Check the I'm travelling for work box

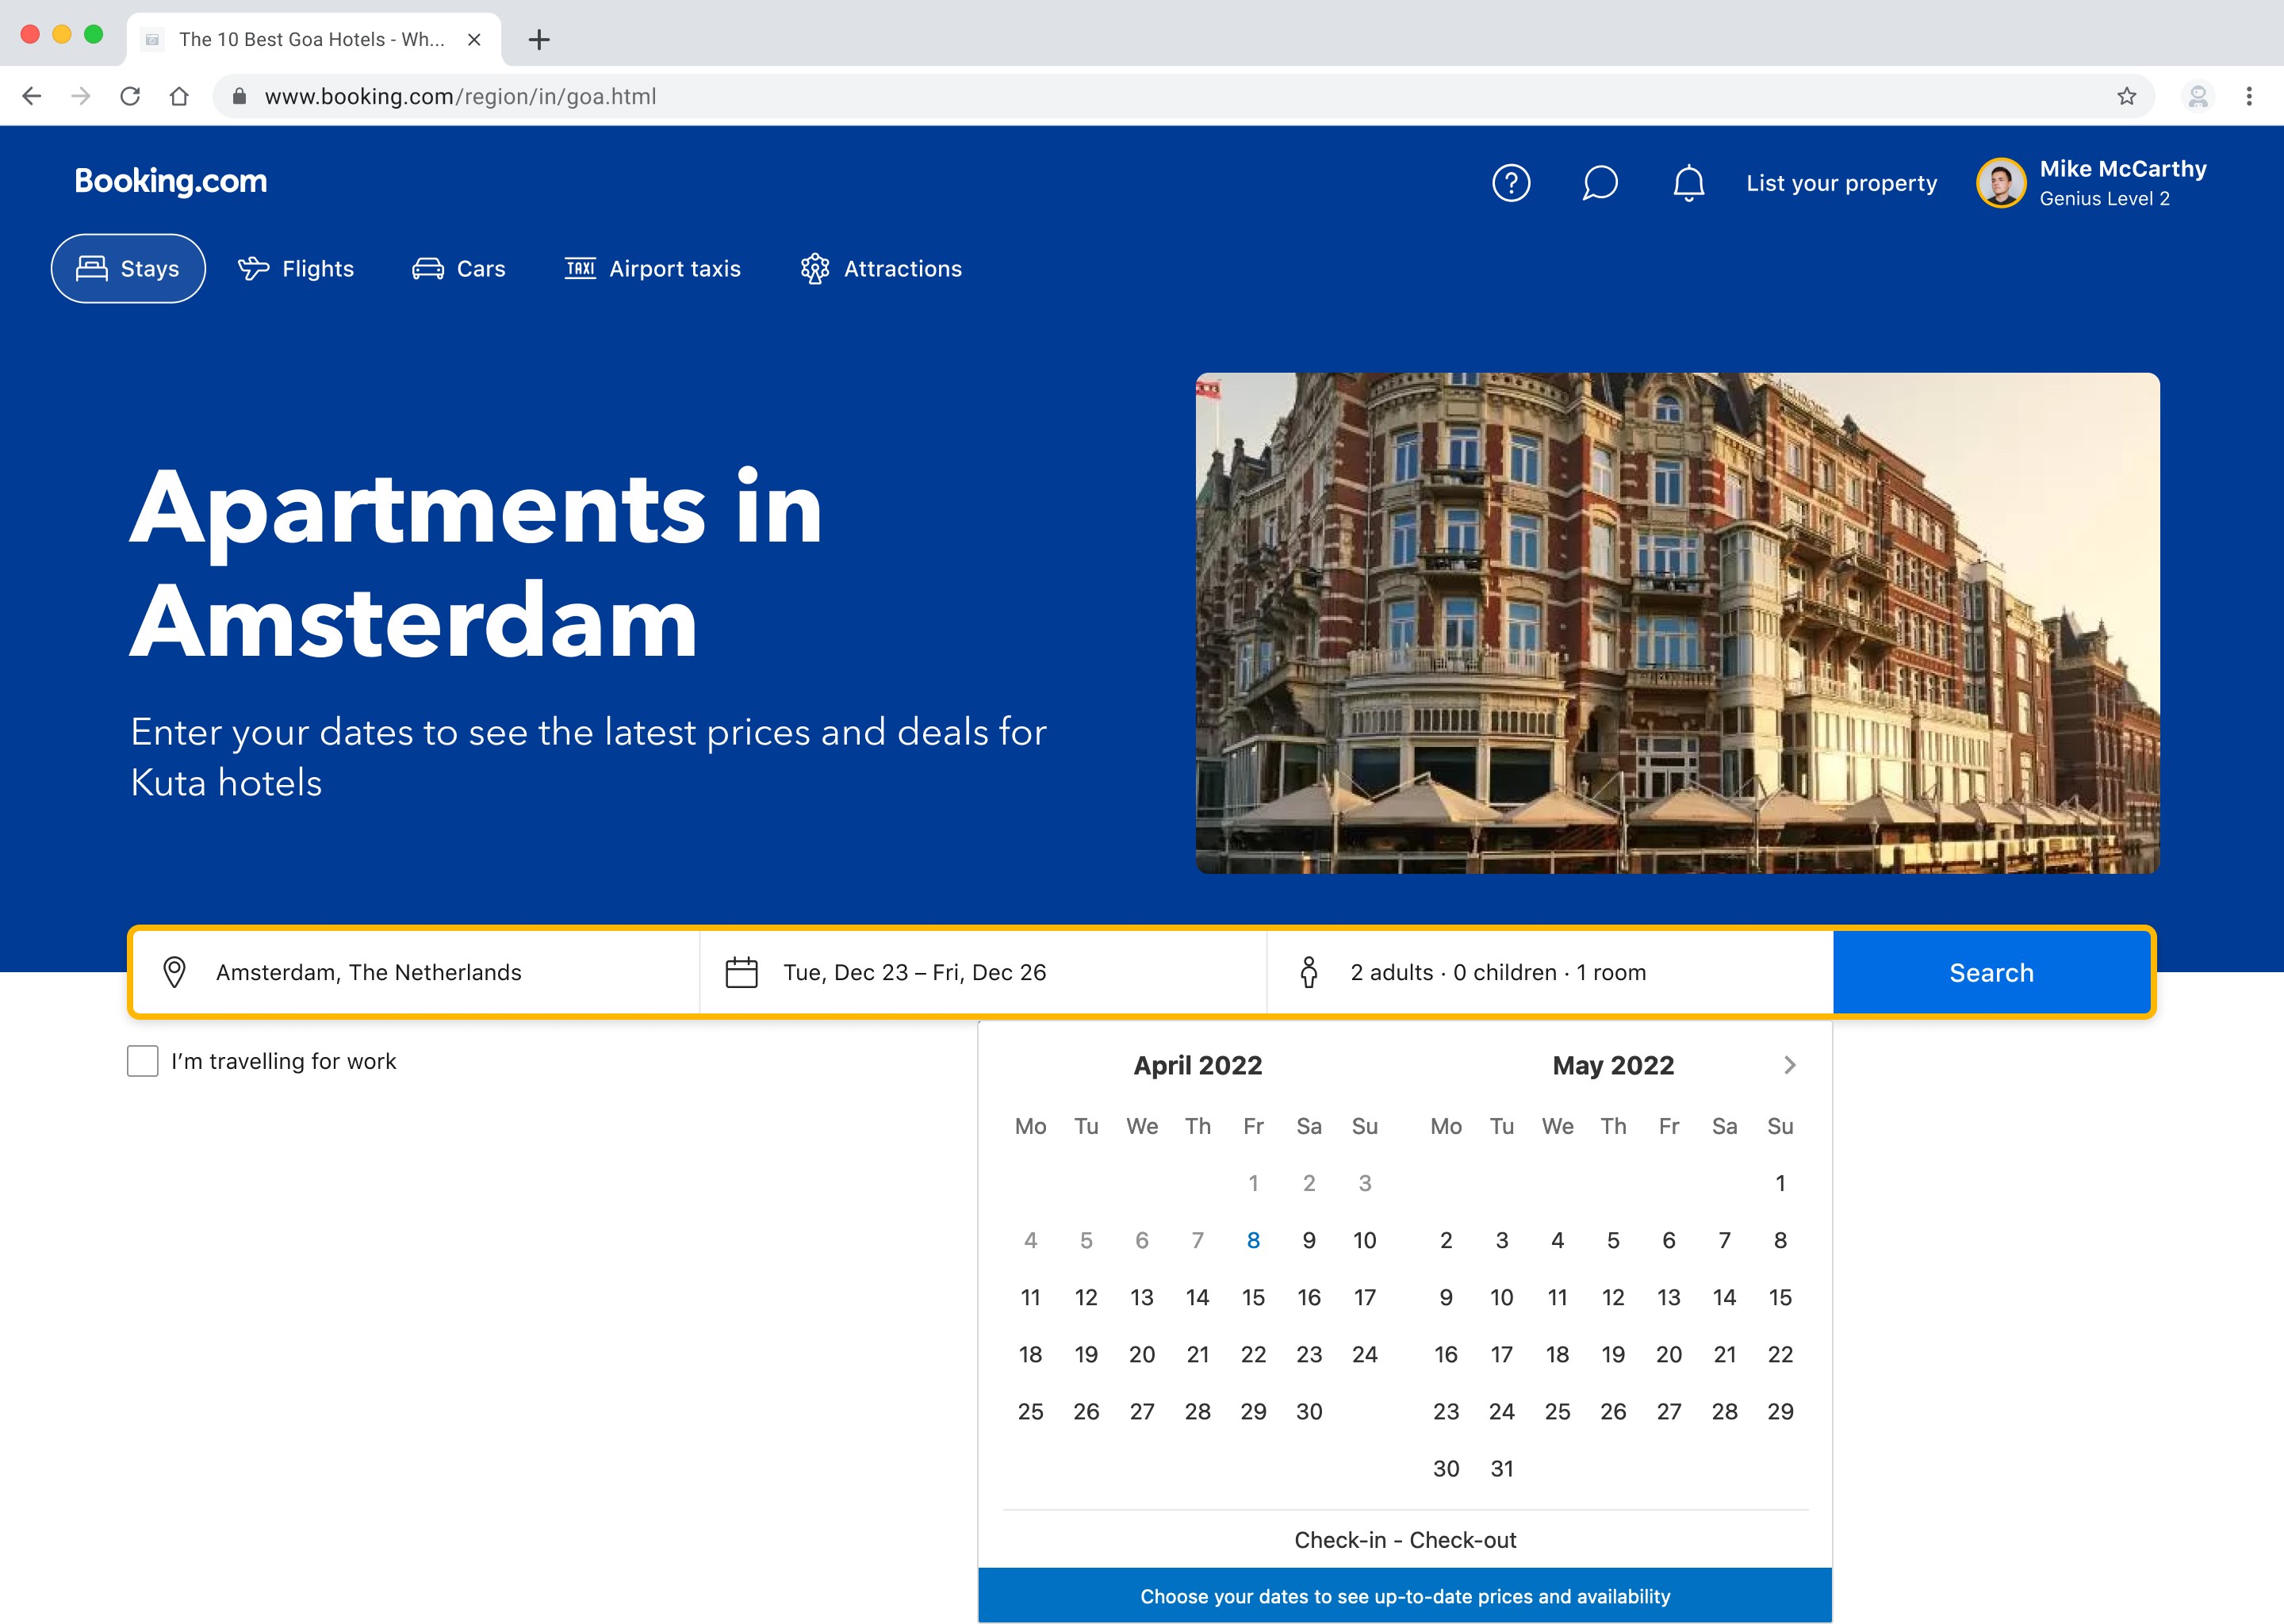[x=143, y=1061]
